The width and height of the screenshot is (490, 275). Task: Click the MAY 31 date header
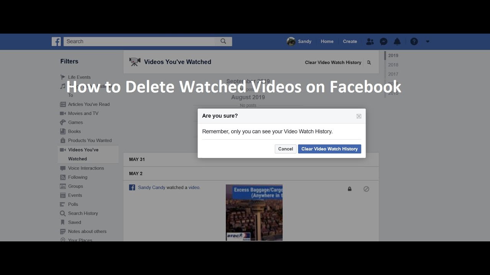[137, 160]
